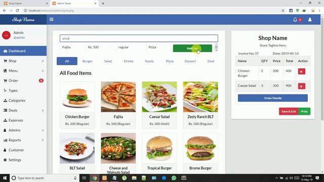Click the Order count badge in sidebar
Screen dimensions: 324x182
pos(41,81)
